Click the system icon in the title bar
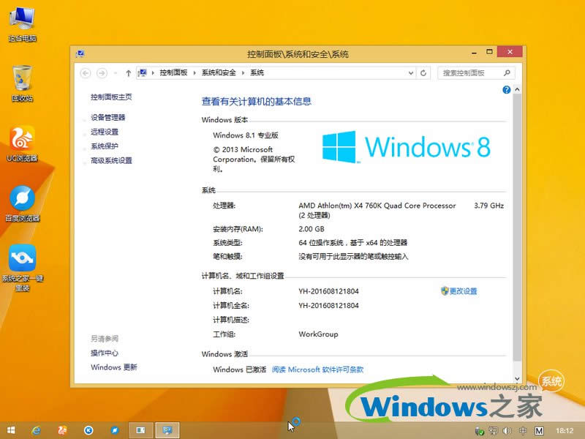Image resolution: width=585 pixels, height=439 pixels. (x=80, y=54)
